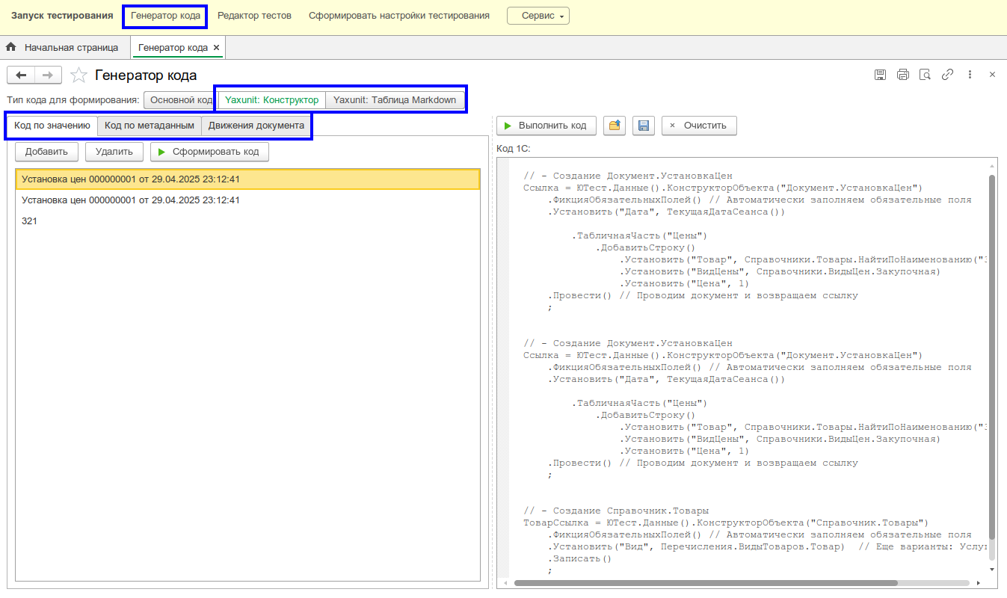Image resolution: width=1007 pixels, height=598 pixels.
Task: Open the more actions three-dot menu
Action: tap(970, 75)
